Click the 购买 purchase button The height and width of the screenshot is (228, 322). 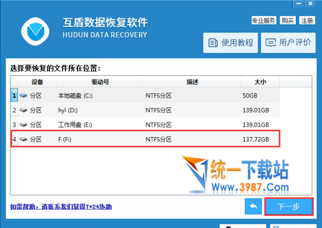pos(288,20)
